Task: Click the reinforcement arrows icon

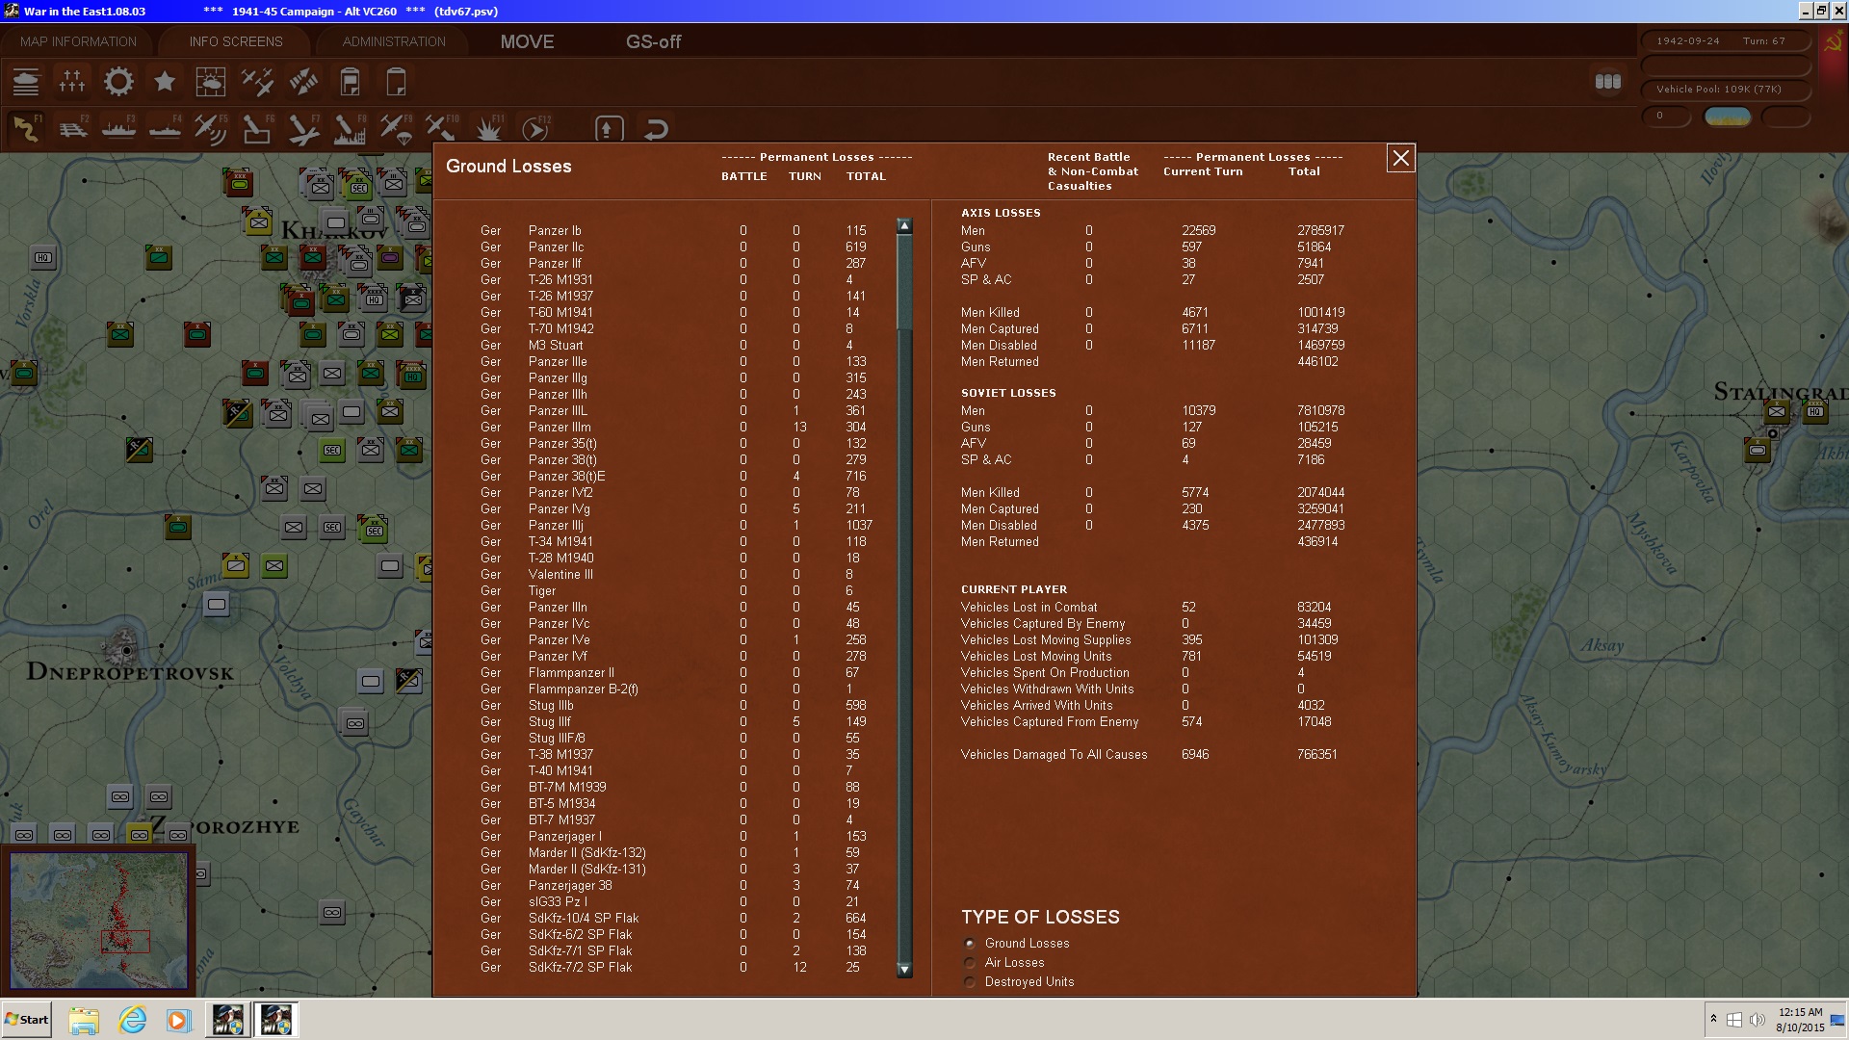Action: [303, 82]
